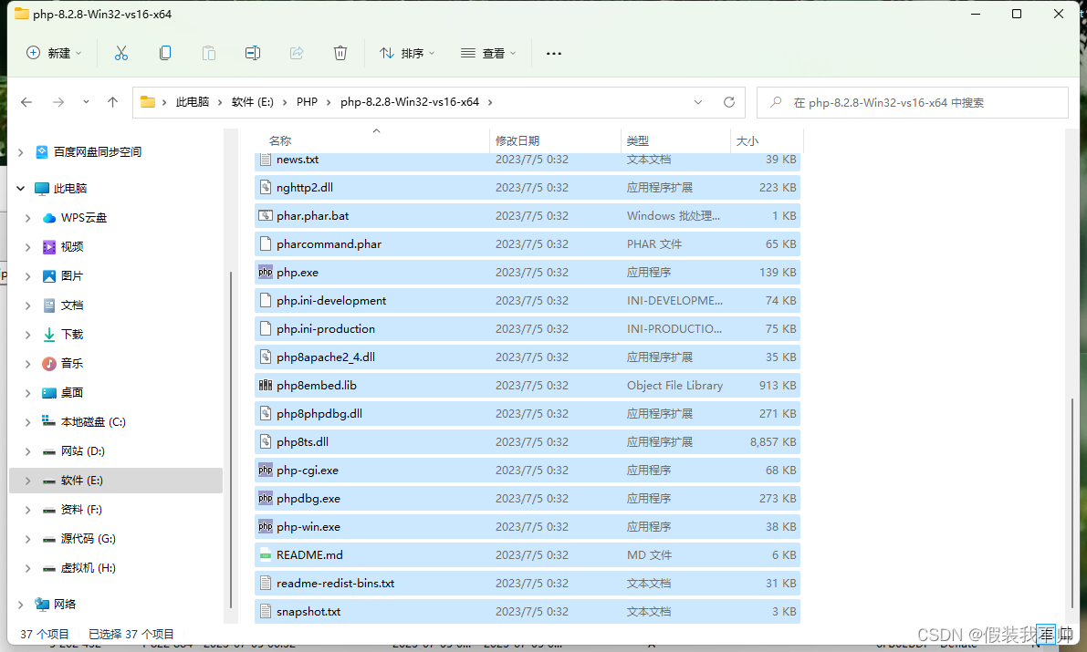
Task: Click the php-win.exe file icon
Action: point(266,527)
